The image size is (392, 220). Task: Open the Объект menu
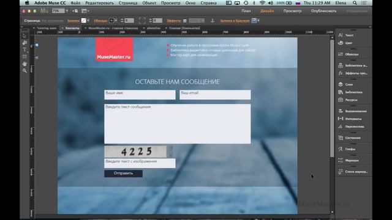coord(149,3)
